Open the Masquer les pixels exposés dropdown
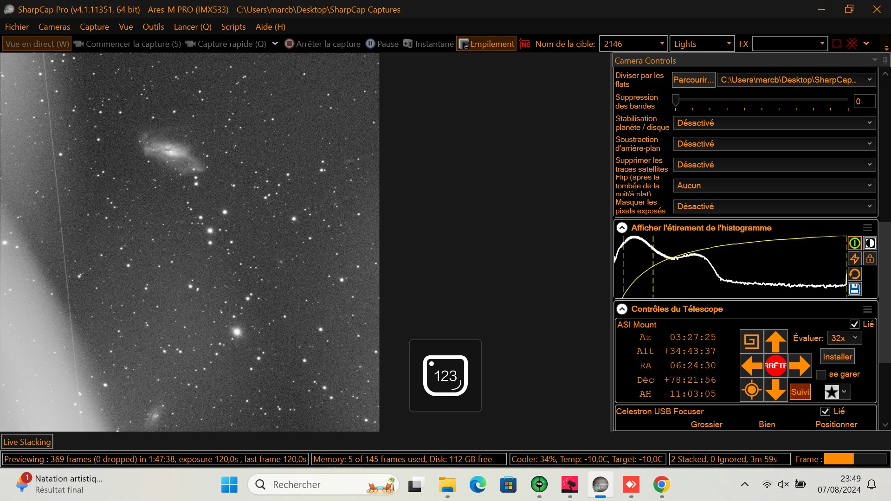The width and height of the screenshot is (891, 501). pyautogui.click(x=774, y=206)
